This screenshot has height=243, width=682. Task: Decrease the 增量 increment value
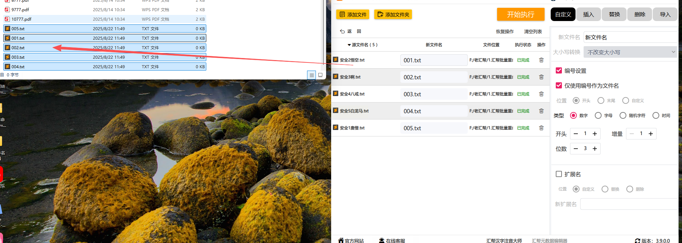click(x=632, y=134)
